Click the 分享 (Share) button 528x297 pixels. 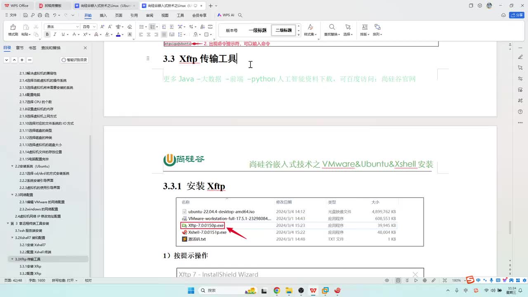(516, 15)
